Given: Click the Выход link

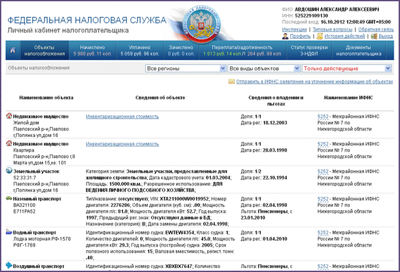Looking at the screenshot, I should (x=386, y=36).
